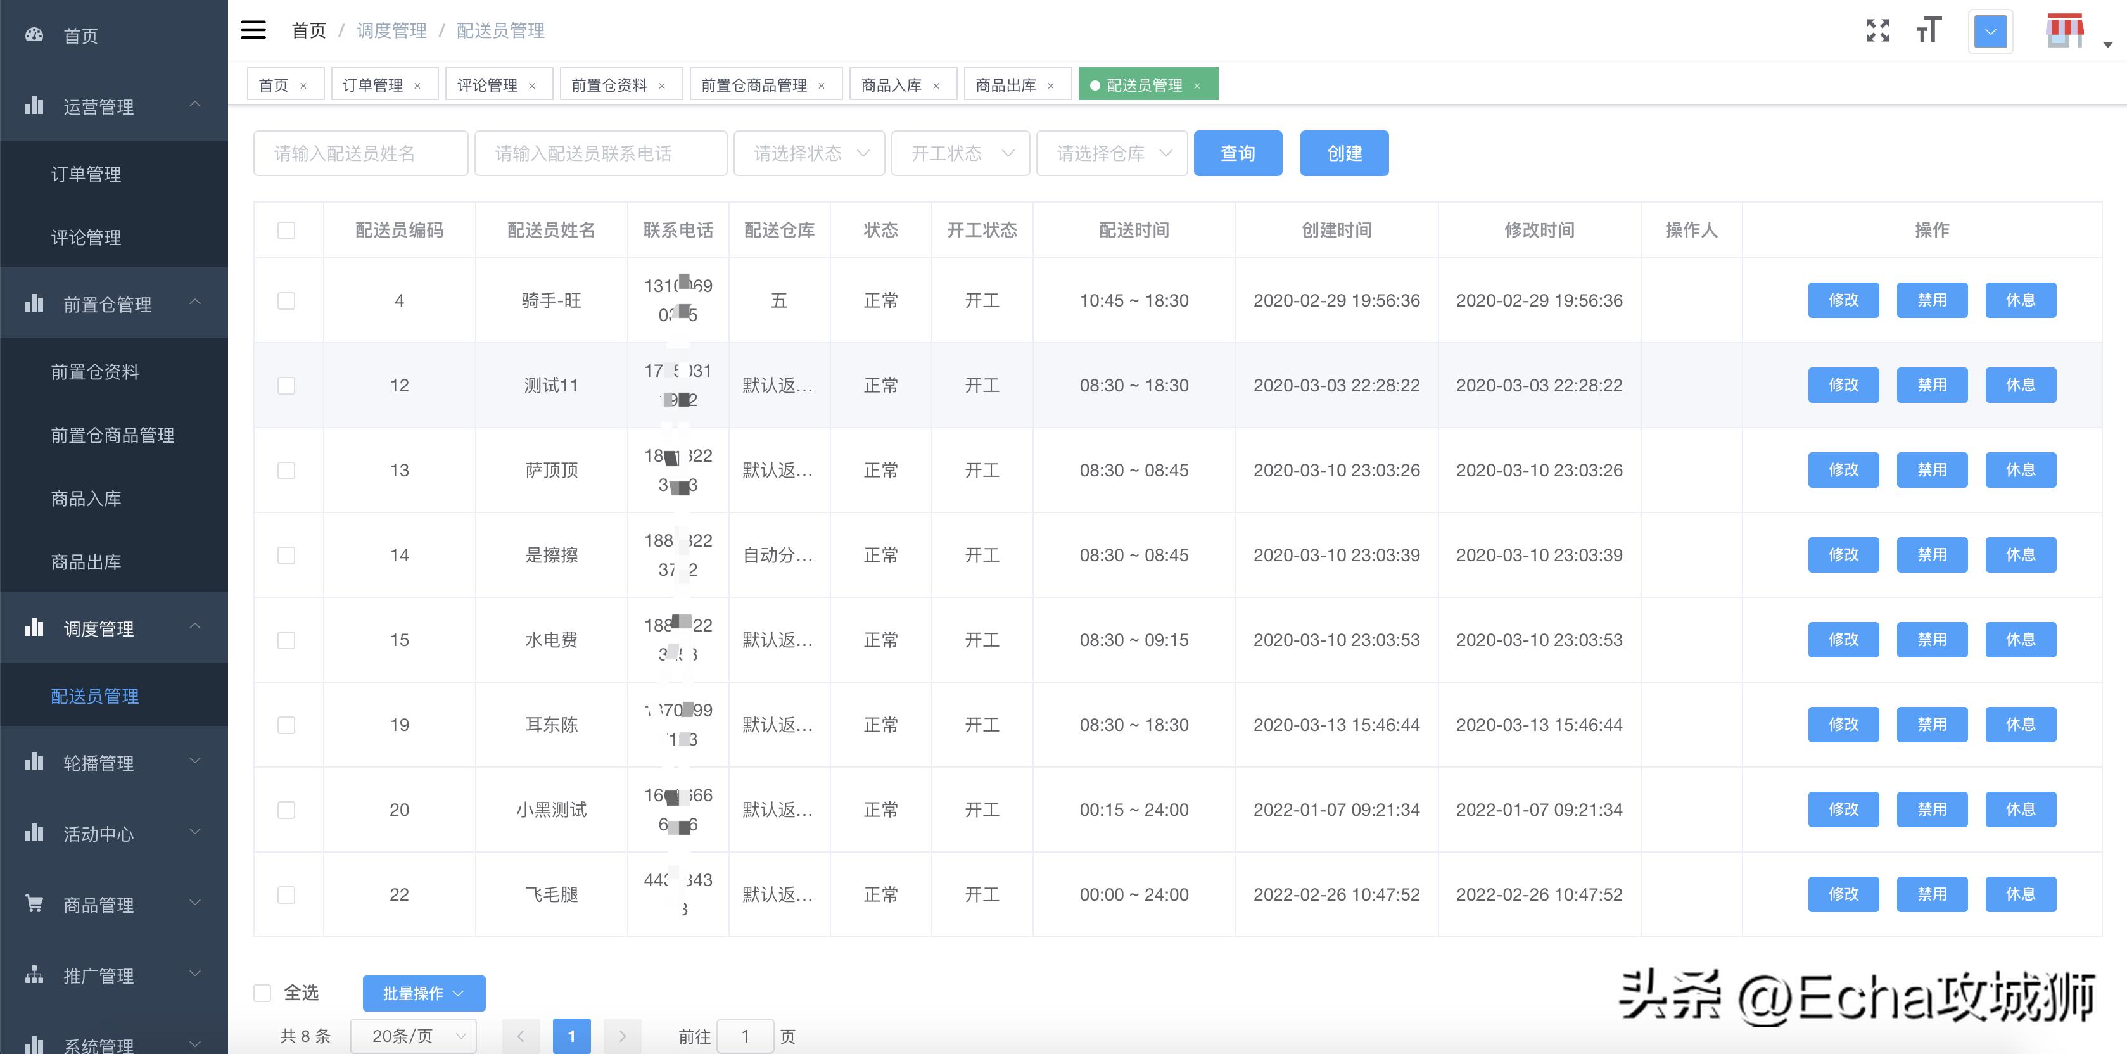Open the 请选择状态 dropdown

tap(808, 153)
